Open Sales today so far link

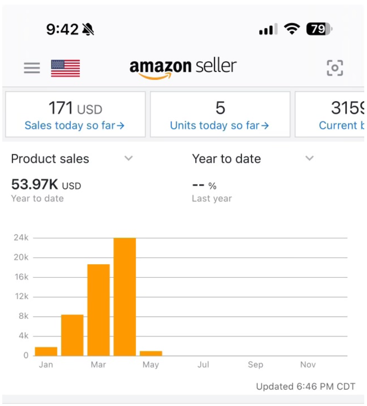75,125
